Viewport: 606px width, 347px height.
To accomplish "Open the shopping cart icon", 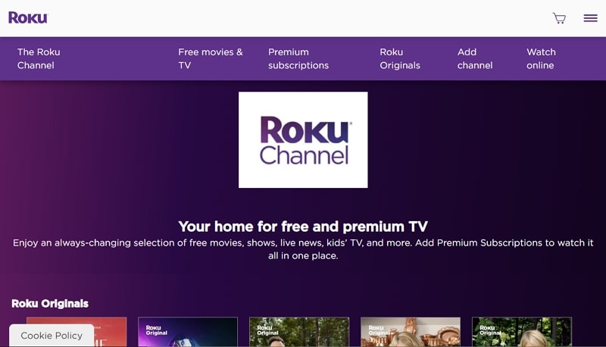I will pos(559,18).
